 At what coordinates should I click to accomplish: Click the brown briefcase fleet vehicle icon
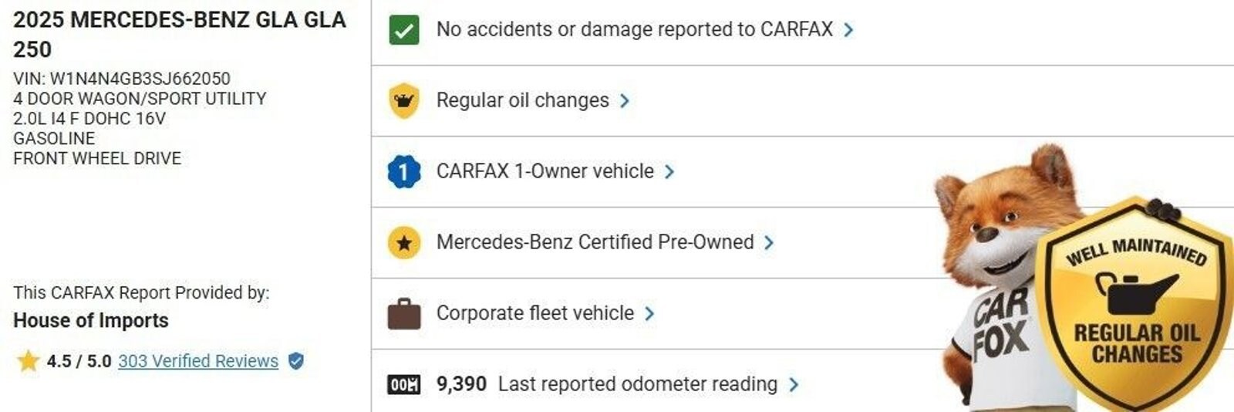pos(404,313)
